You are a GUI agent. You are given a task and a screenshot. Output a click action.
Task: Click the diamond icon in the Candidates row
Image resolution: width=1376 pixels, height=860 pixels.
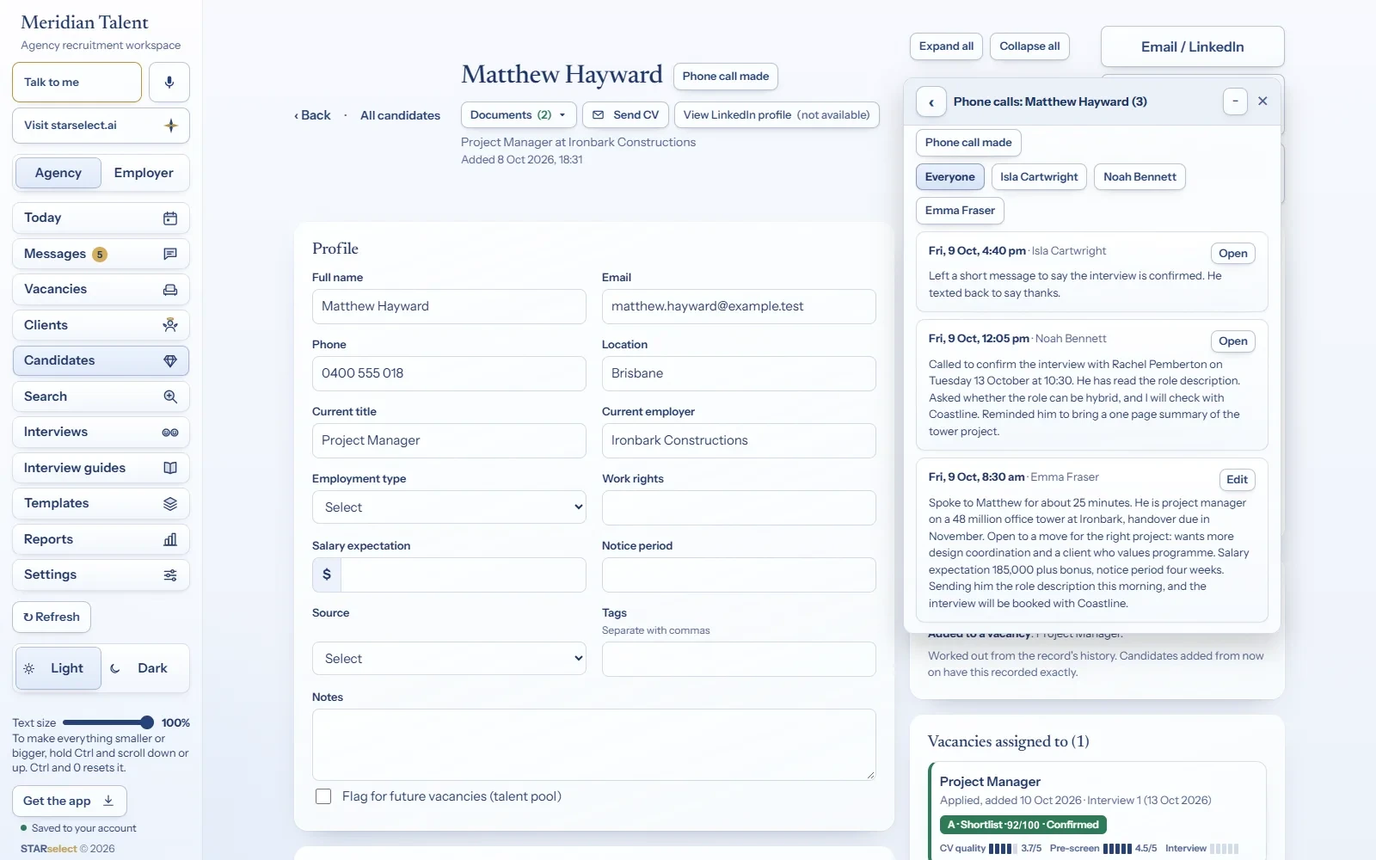(170, 361)
